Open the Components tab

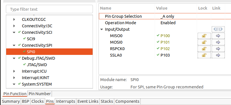click(x=127, y=101)
